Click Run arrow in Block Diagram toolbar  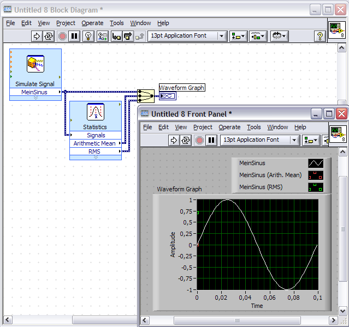click(37, 36)
